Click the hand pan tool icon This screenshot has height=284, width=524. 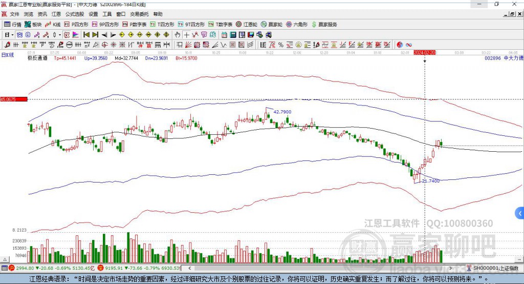[x=178, y=35]
